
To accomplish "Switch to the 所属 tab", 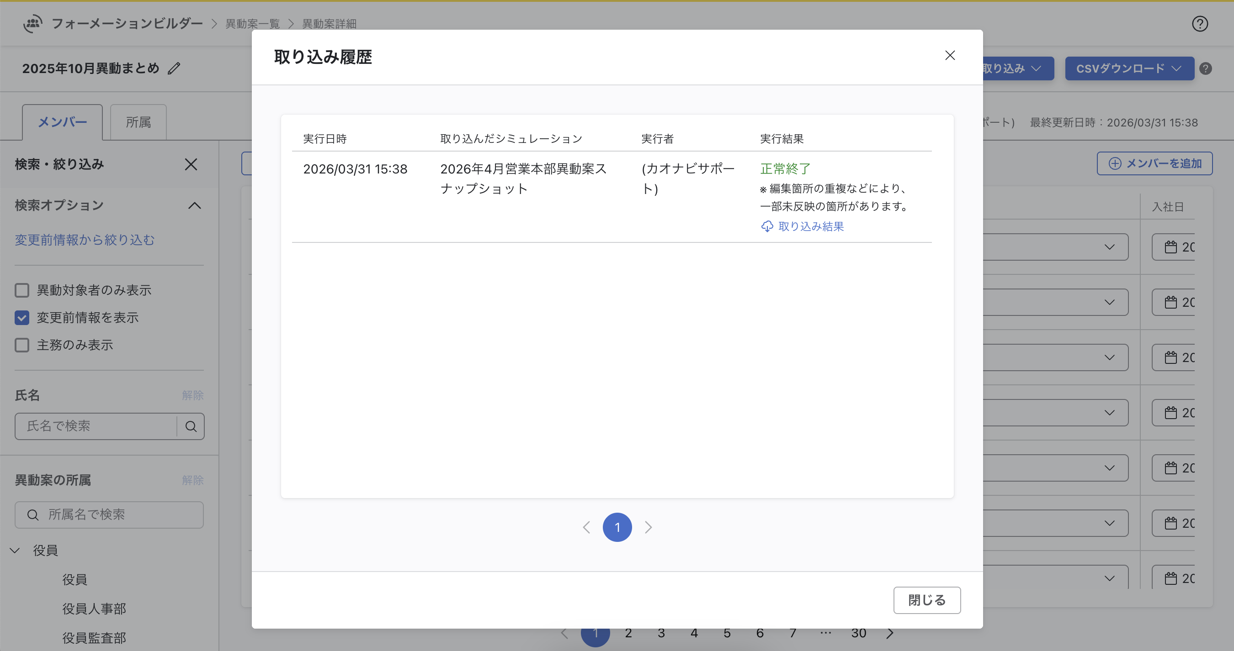I will pos(138,122).
